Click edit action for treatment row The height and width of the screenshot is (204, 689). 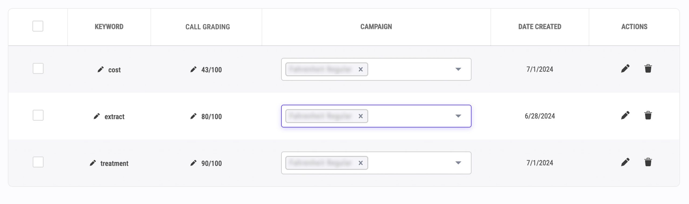(625, 162)
